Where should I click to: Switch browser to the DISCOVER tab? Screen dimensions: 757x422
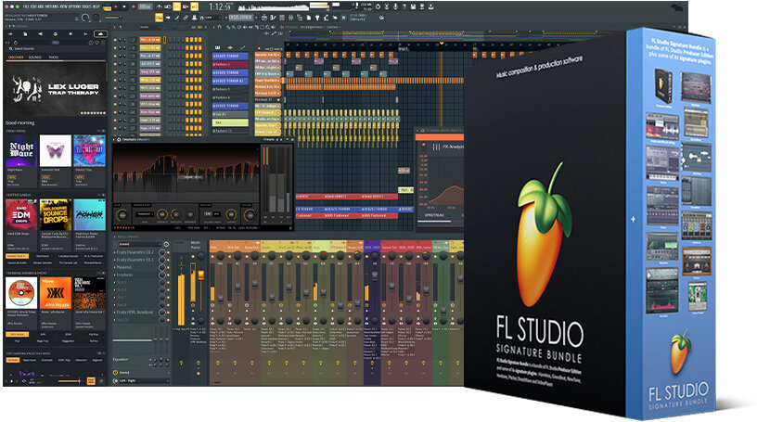coord(16,57)
